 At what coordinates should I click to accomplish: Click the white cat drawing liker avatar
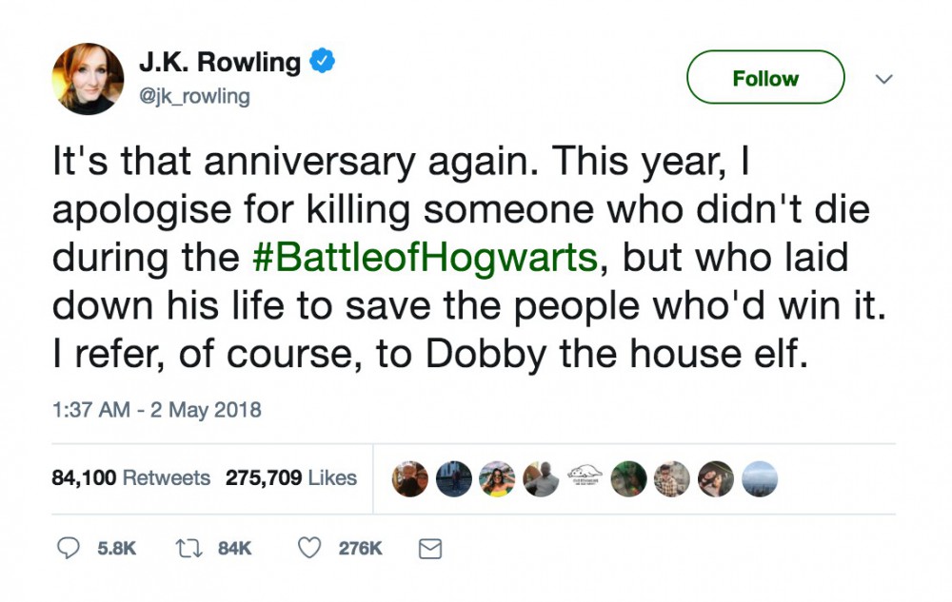[x=585, y=478]
